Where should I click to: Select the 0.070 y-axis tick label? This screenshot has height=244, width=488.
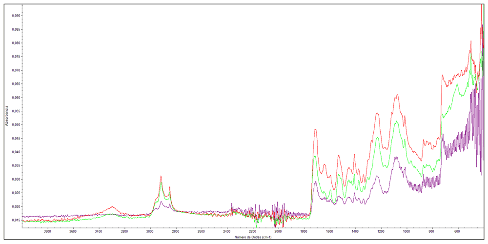point(16,70)
